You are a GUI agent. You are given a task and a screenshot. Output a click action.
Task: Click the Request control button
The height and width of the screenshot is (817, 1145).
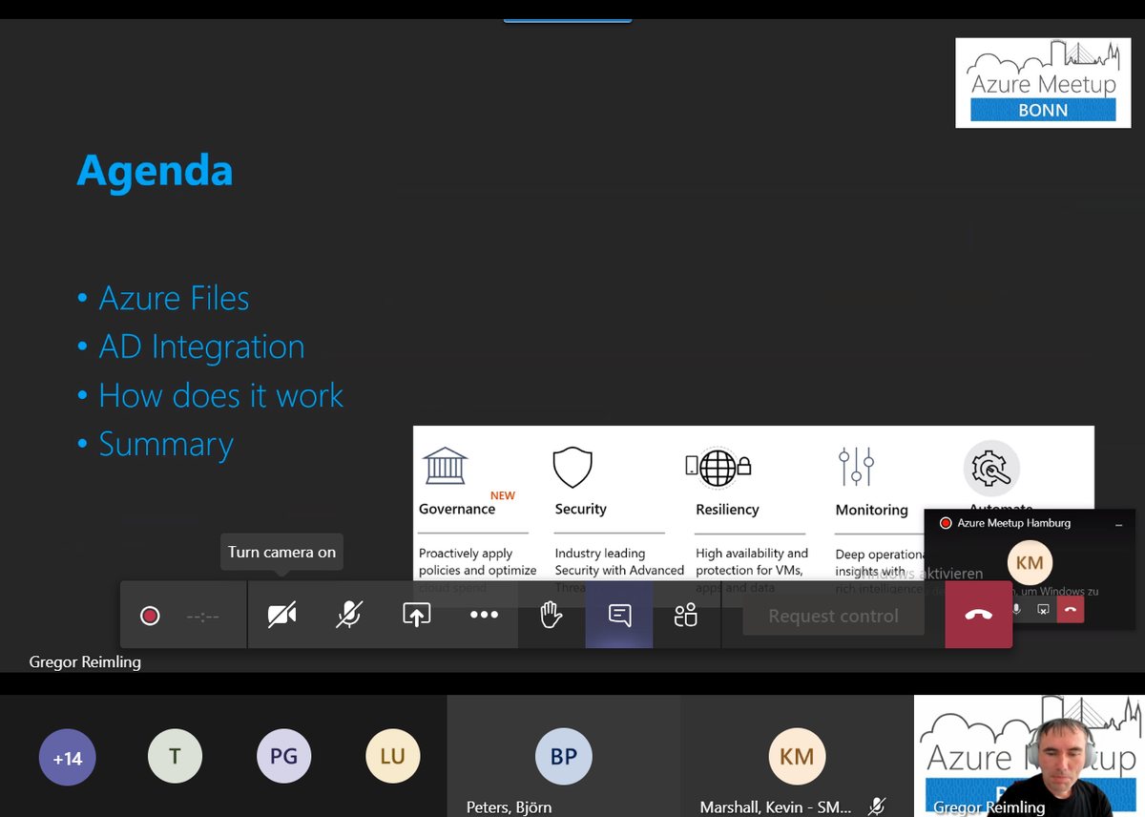[834, 616]
